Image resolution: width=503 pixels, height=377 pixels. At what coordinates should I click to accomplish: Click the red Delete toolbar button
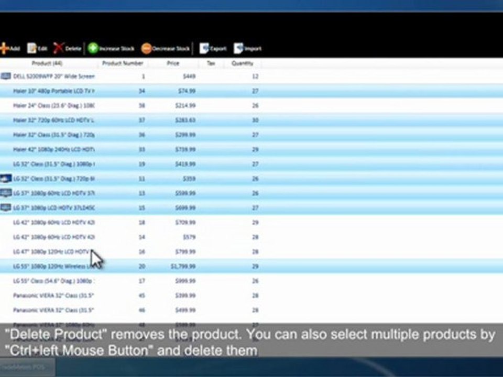pos(67,48)
